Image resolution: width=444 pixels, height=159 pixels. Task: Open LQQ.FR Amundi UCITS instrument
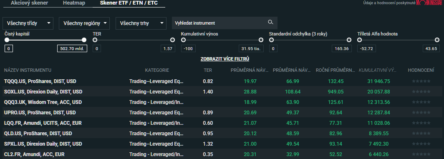[x=43, y=123]
